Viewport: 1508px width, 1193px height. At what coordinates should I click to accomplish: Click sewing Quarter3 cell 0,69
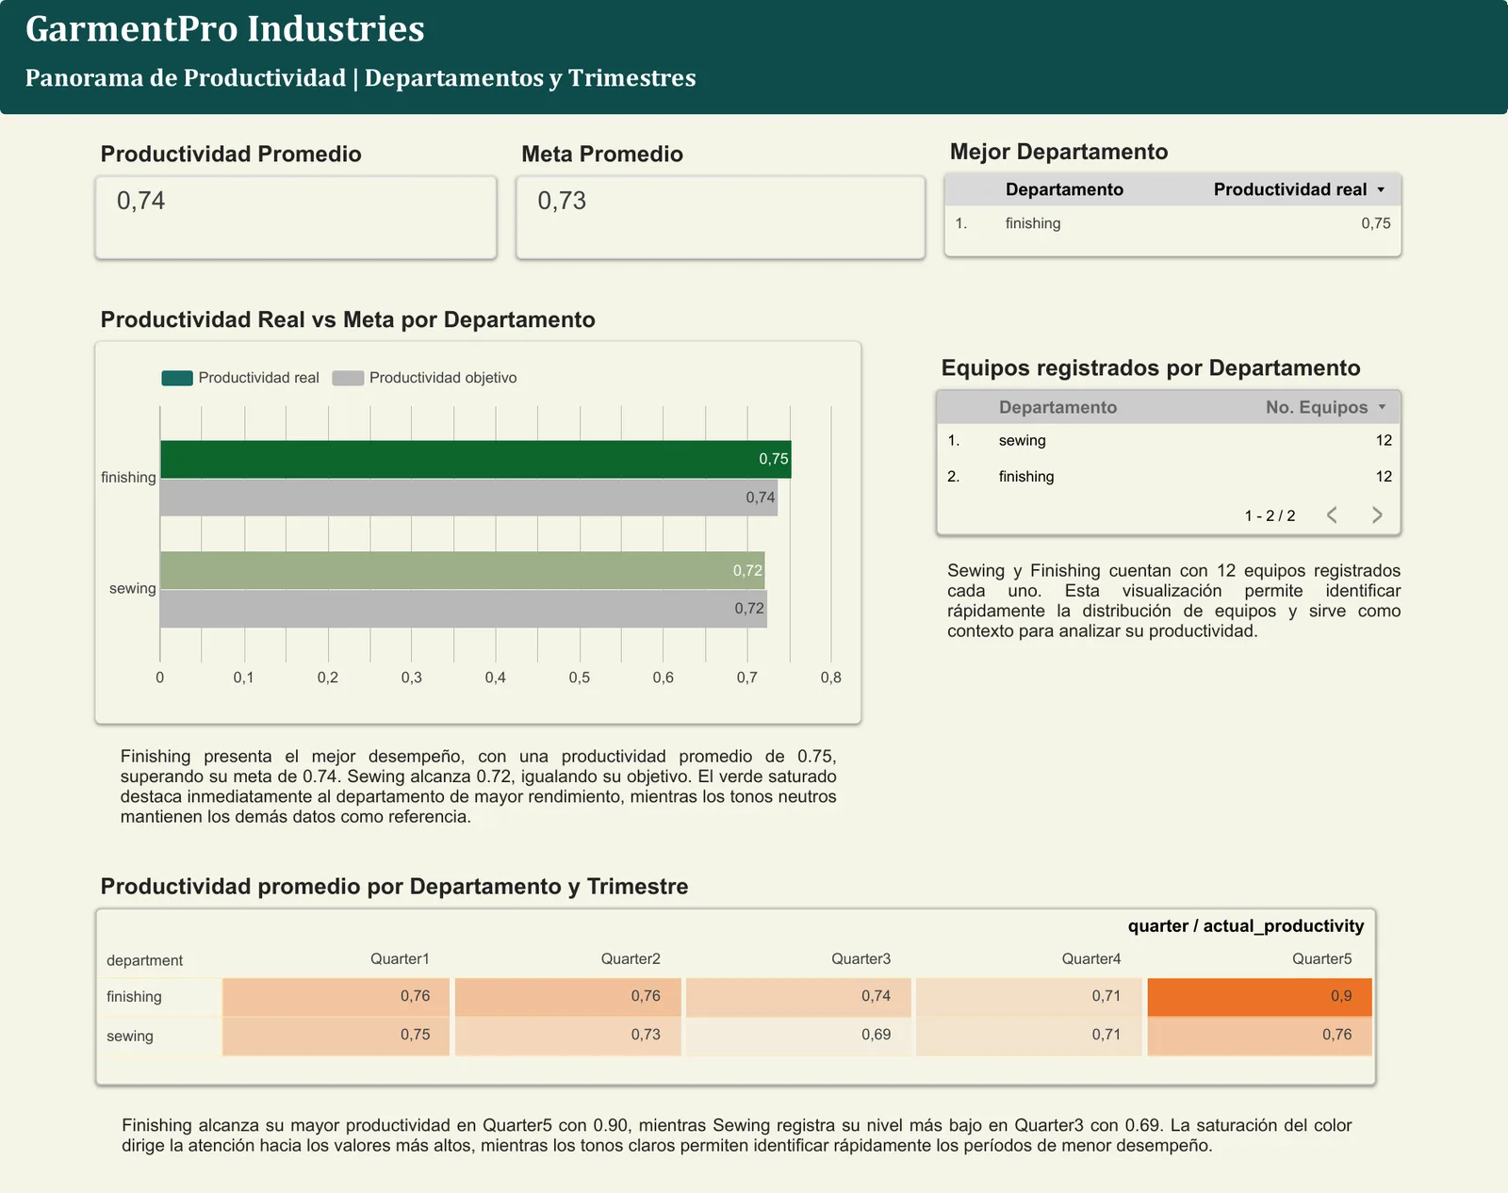click(x=798, y=1036)
